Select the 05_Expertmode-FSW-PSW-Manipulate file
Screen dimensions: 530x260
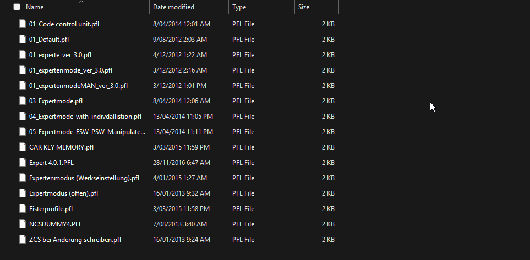87,132
